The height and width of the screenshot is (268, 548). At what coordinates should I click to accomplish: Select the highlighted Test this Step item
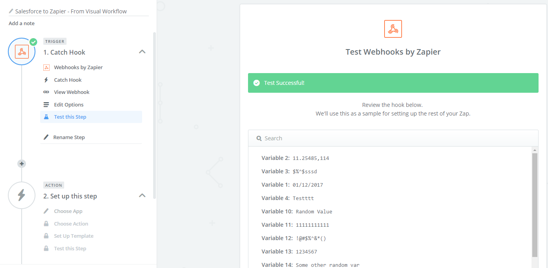point(91,117)
